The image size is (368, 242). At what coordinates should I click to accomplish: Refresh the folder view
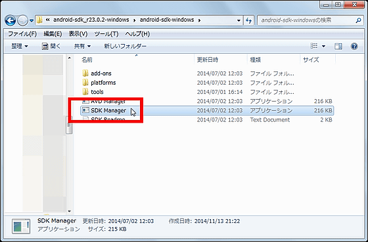click(x=248, y=20)
